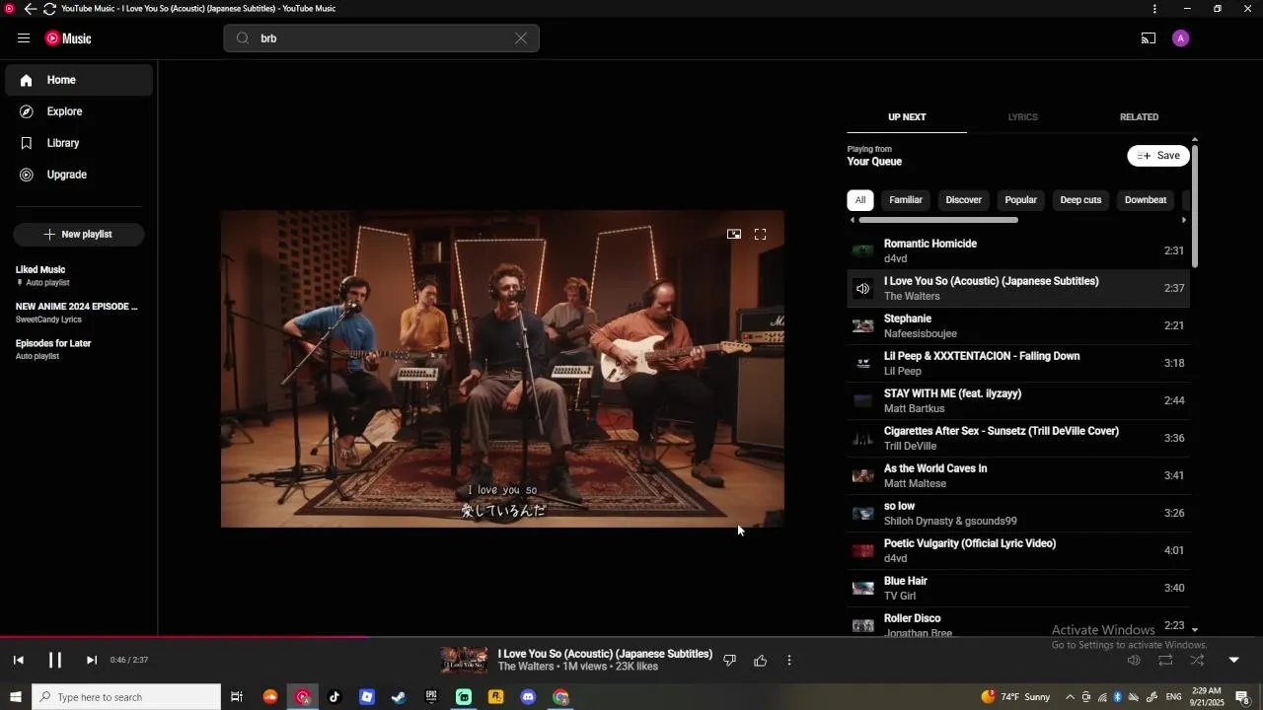1263x710 pixels.
Task: Switch to the UP NEXT tab
Action: point(907,117)
